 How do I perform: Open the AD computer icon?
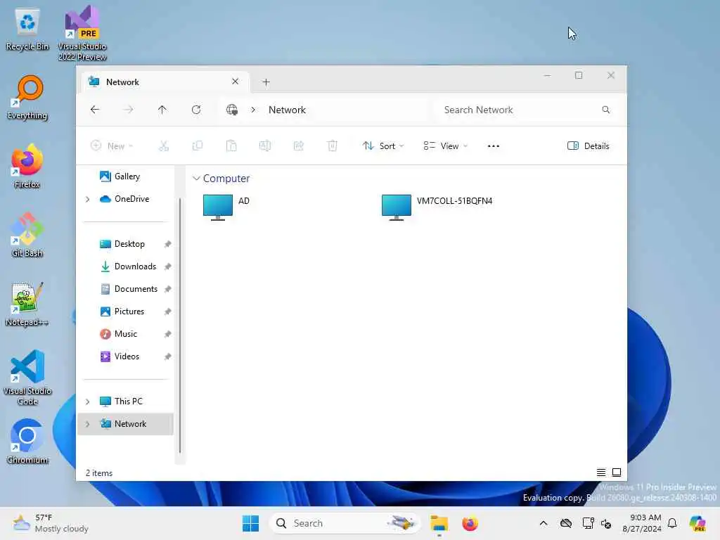(x=218, y=207)
